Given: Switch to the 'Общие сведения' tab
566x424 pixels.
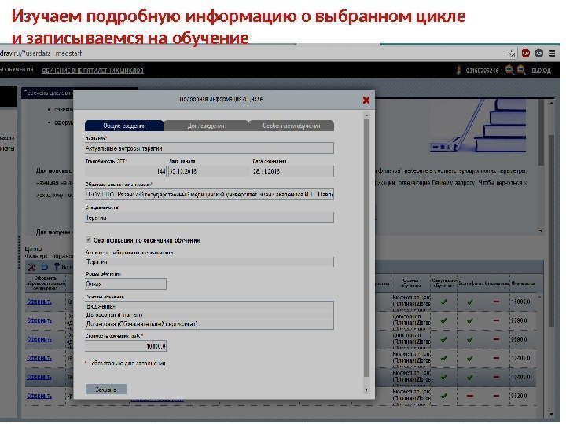Looking at the screenshot, I should [x=124, y=126].
